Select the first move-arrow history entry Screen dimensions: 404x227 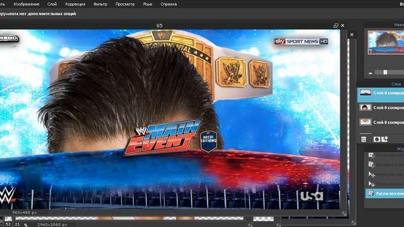click(384, 175)
